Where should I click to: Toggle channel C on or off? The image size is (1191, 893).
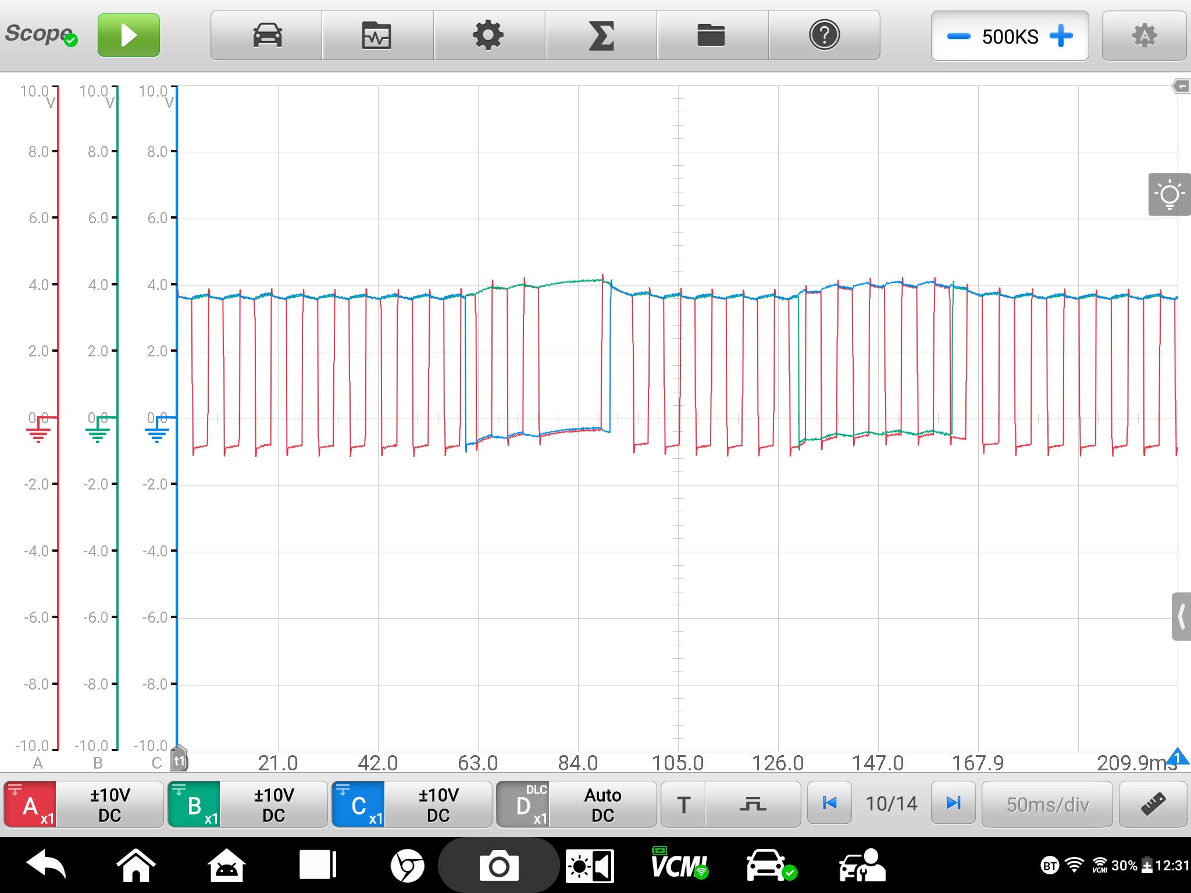point(358,805)
